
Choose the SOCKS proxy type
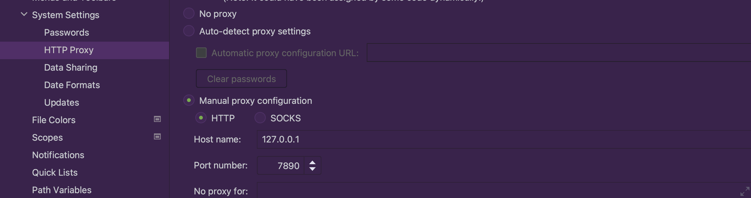tap(260, 118)
